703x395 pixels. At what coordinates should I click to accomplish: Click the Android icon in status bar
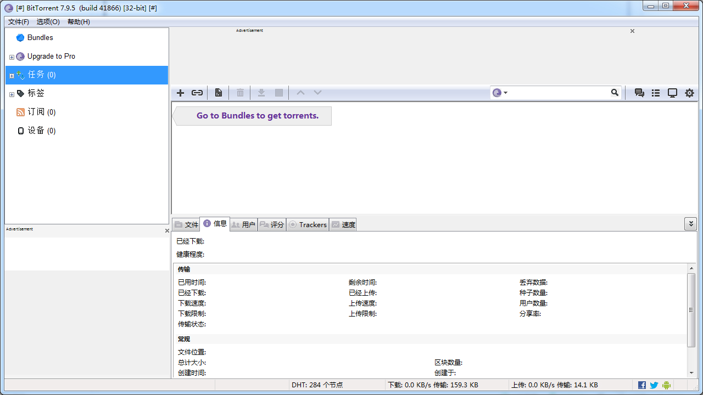pos(666,385)
